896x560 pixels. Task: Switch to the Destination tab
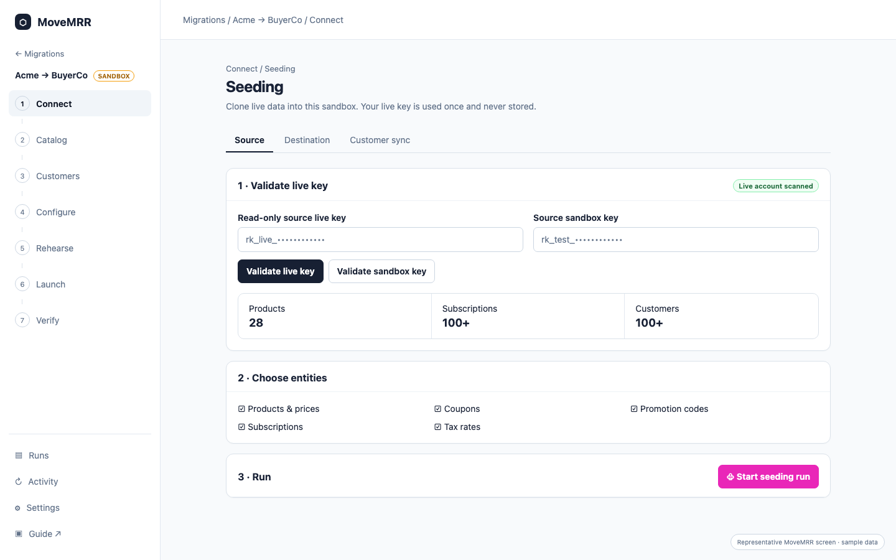click(307, 140)
